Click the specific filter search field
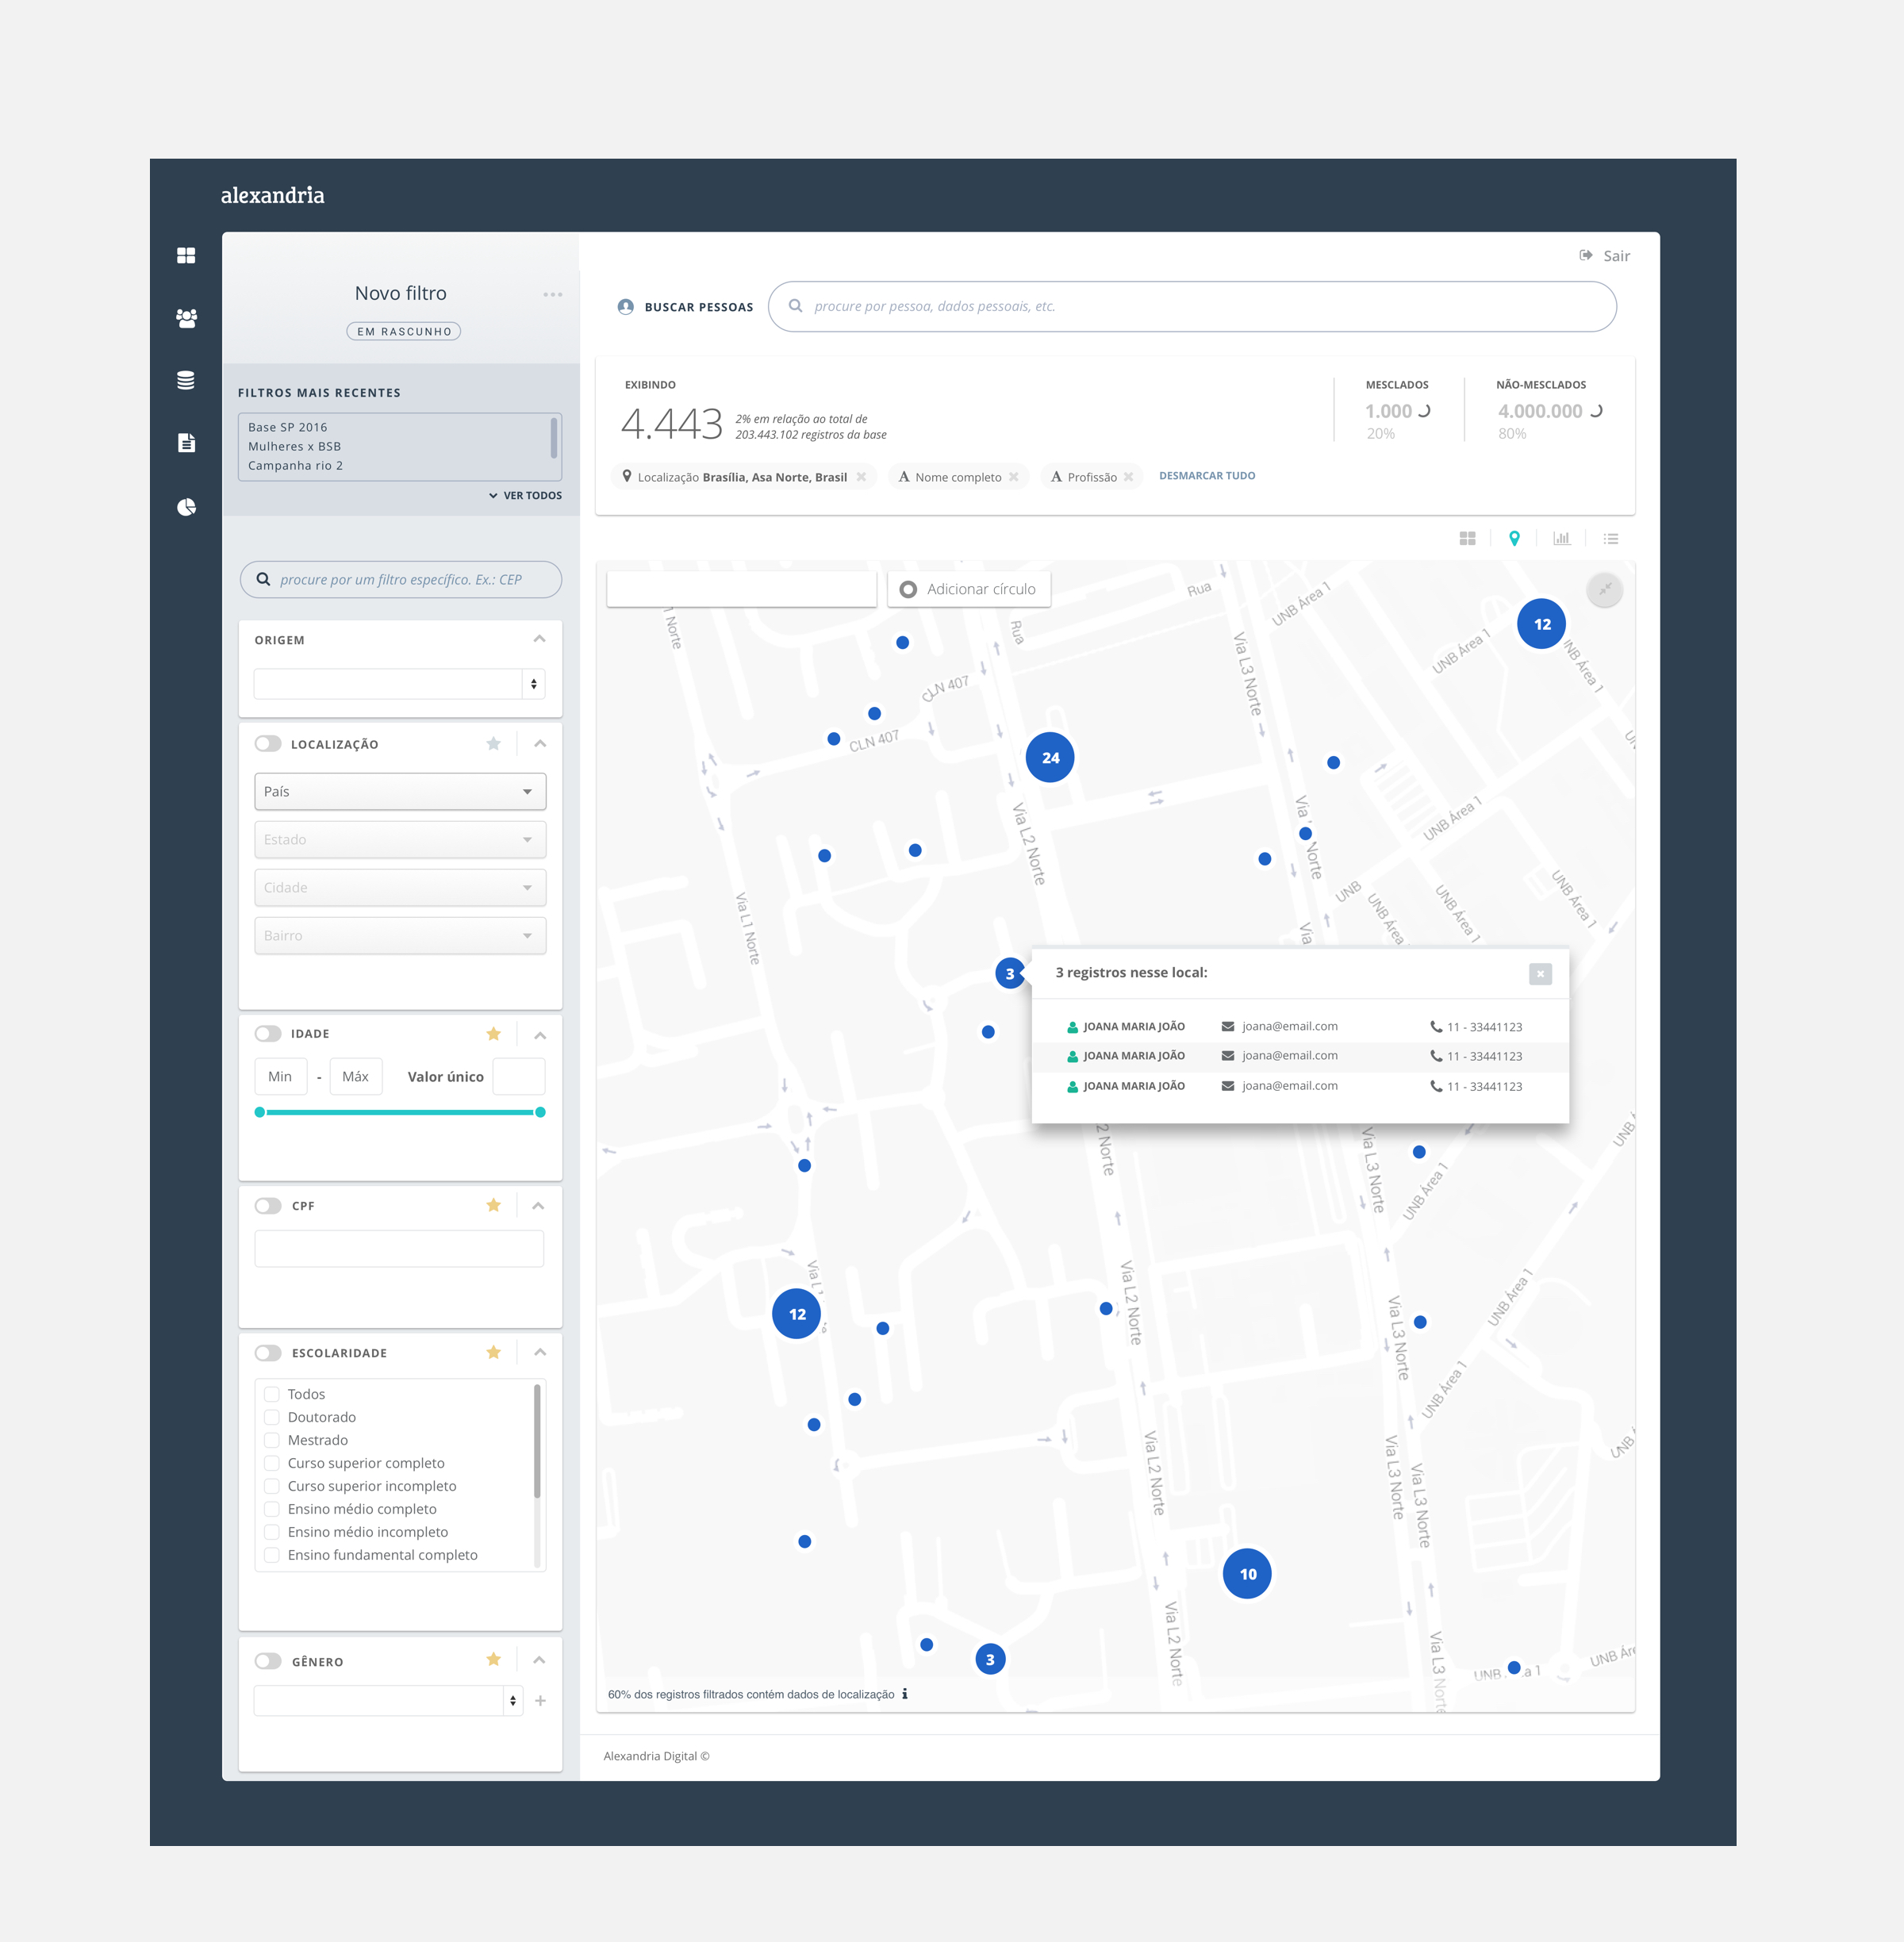Viewport: 1904px width, 1942px height. pos(401,580)
